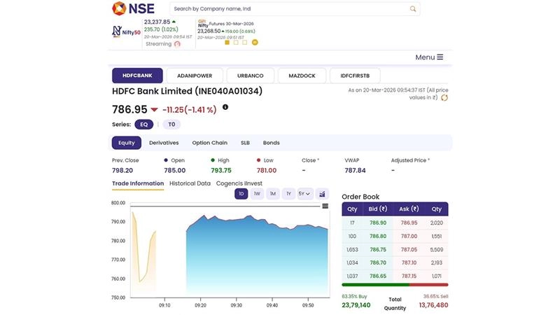Open the main Menu
The height and width of the screenshot is (315, 560).
(x=429, y=57)
